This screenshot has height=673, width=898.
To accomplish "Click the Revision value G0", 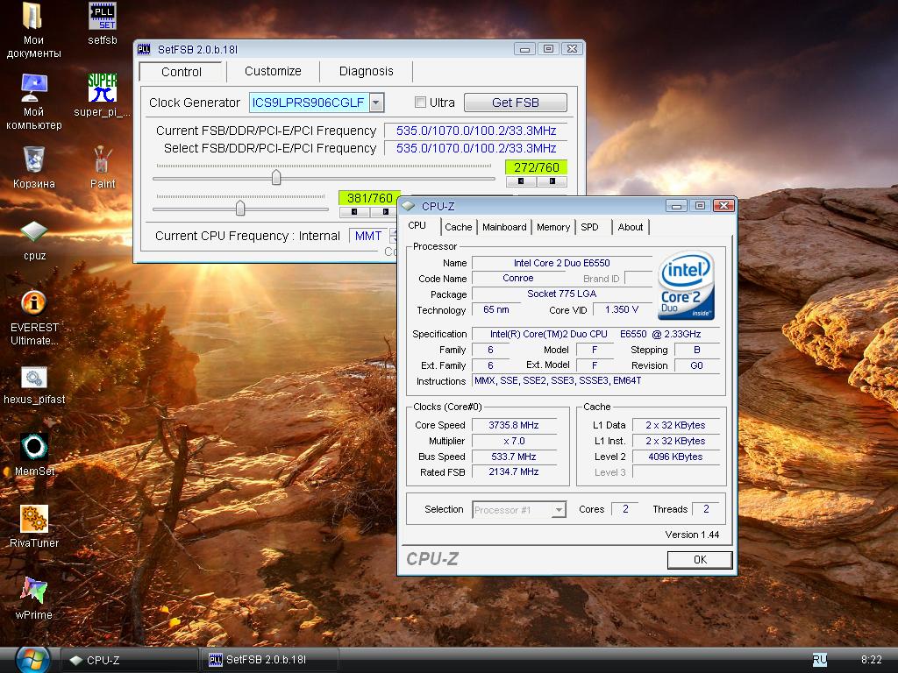I will (x=696, y=365).
